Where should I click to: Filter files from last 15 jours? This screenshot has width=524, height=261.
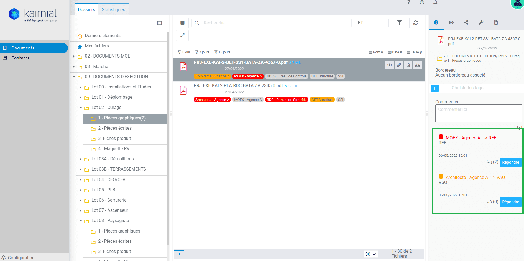pyautogui.click(x=222, y=52)
